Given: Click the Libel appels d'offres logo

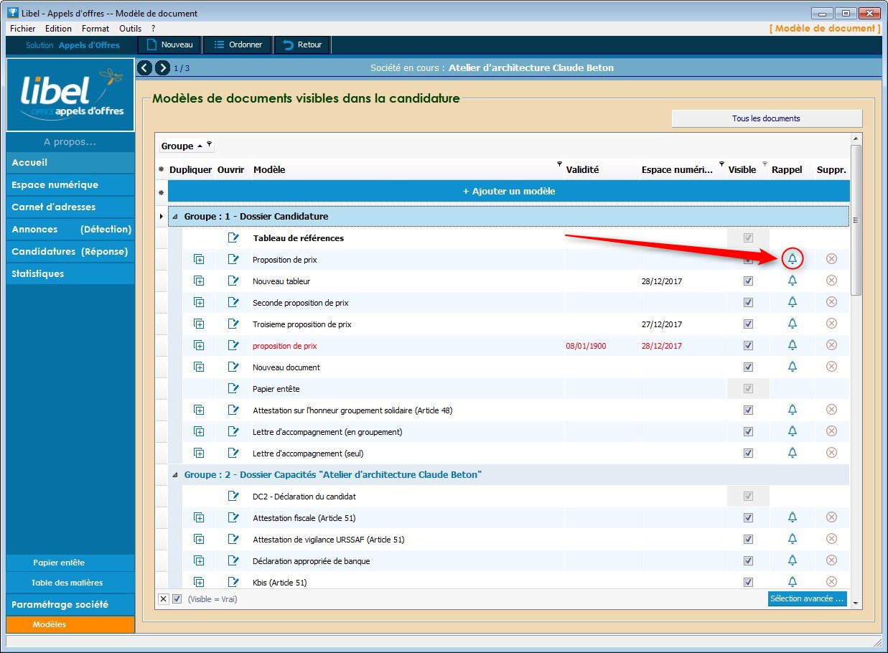Looking at the screenshot, I should tap(70, 95).
